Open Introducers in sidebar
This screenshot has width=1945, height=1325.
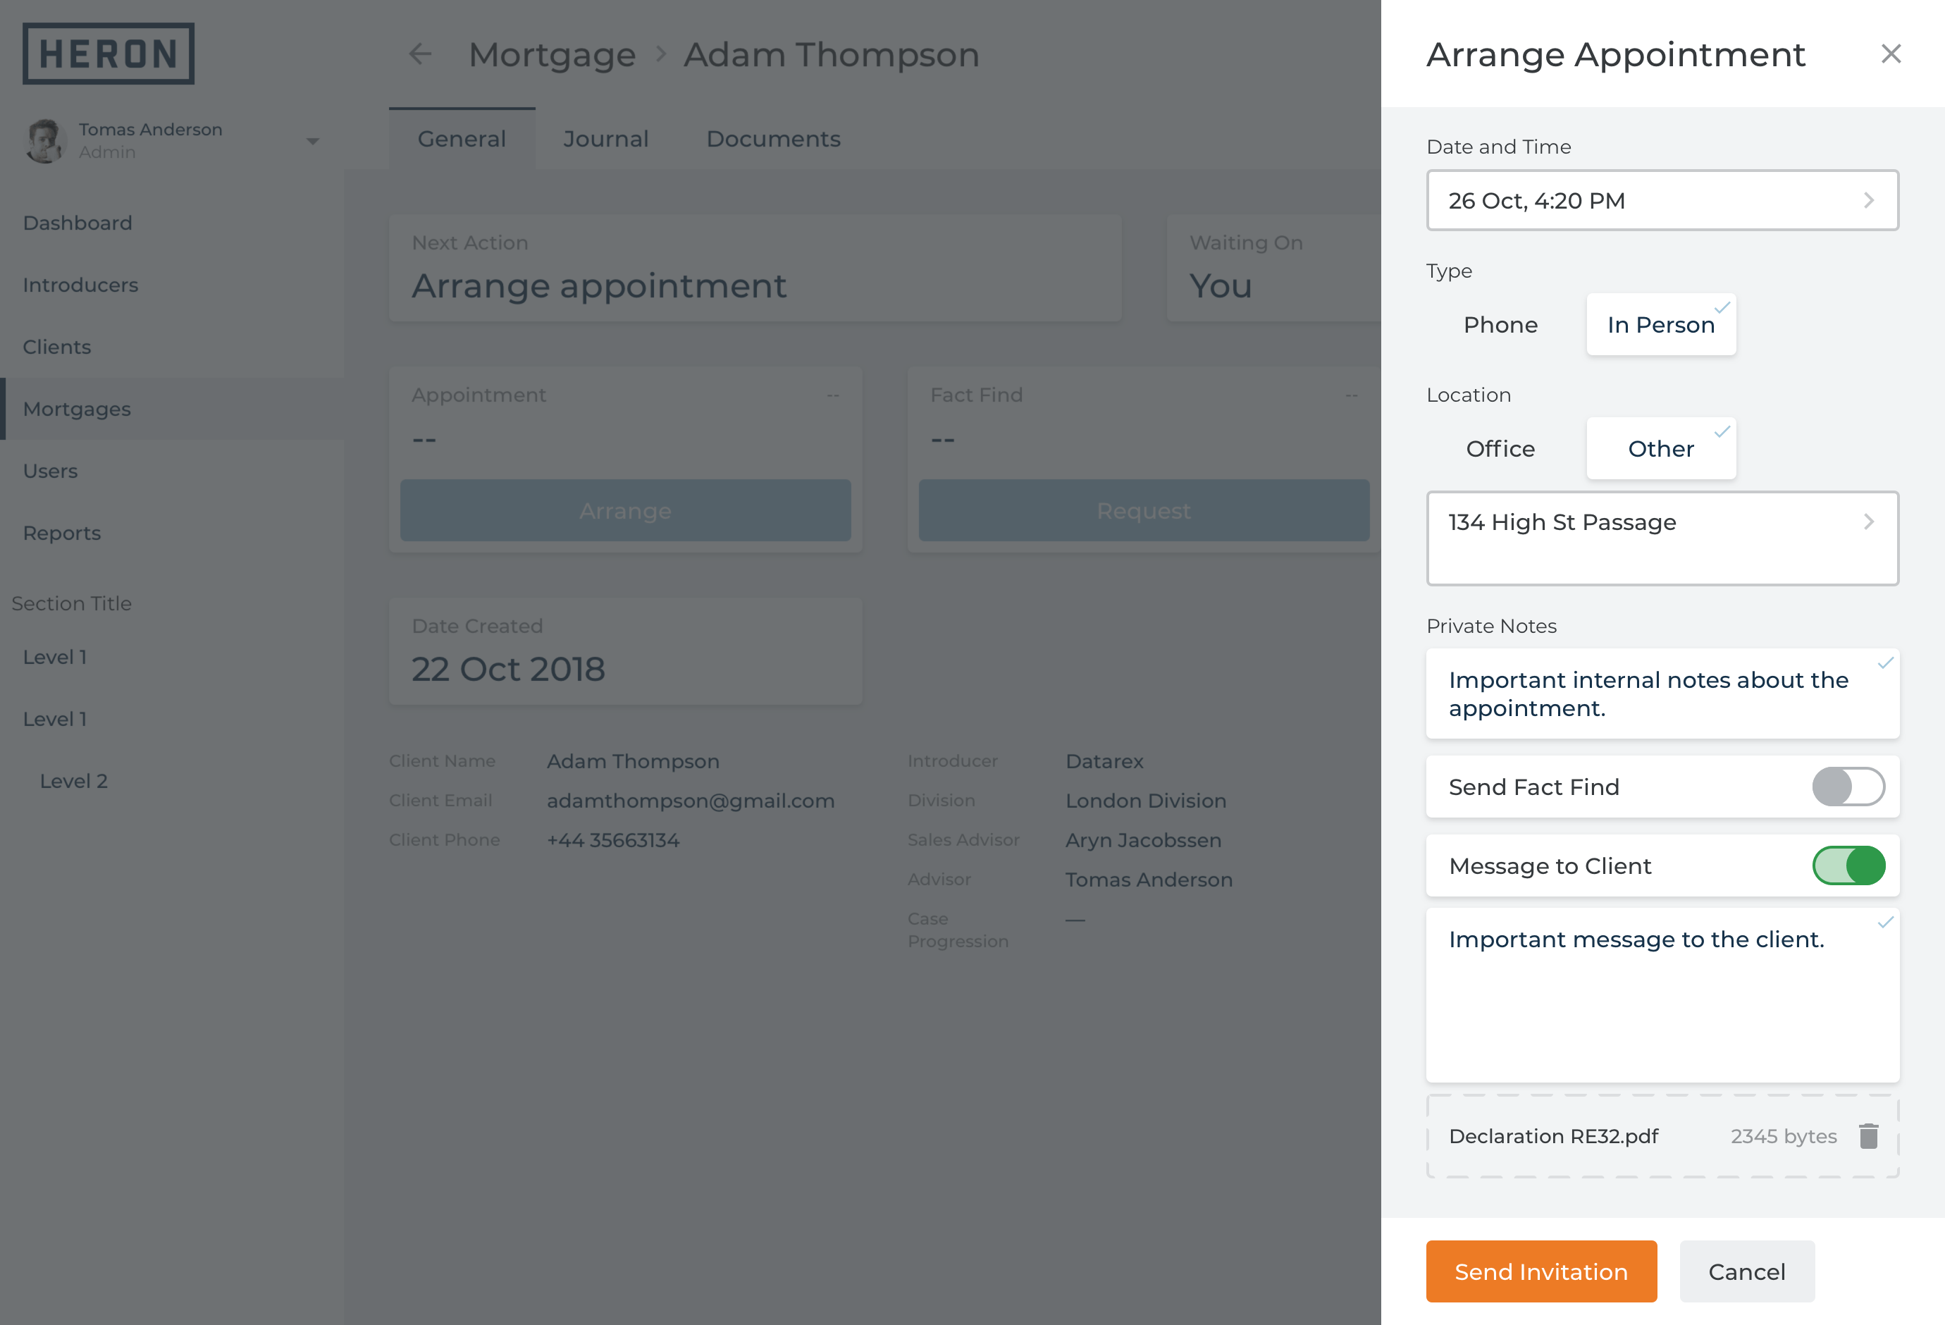point(171,285)
